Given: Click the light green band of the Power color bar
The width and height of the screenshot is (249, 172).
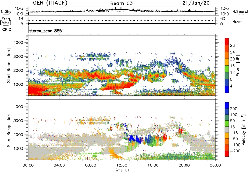Looking at the screenshot, I should [x=227, y=69].
